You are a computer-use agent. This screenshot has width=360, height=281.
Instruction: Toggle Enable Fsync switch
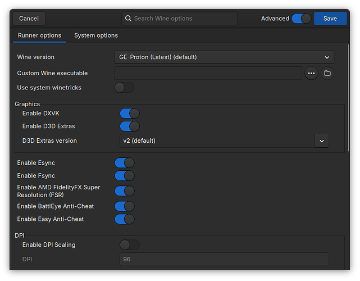coord(125,176)
